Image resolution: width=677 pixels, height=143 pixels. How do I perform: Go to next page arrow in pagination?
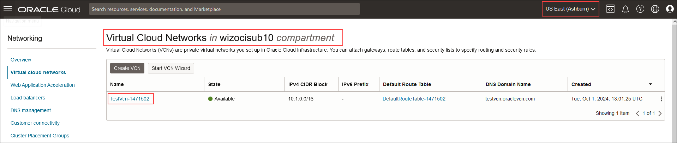tap(660, 113)
